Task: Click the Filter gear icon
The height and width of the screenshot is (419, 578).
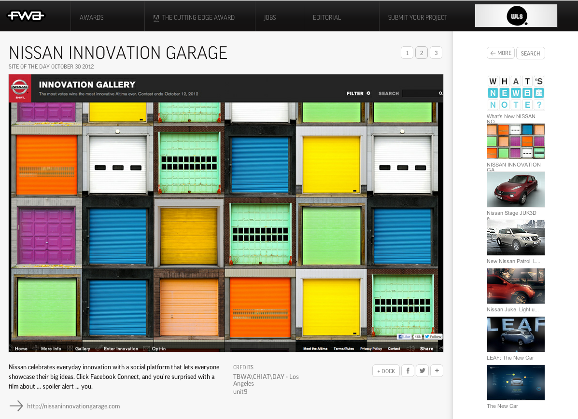Action: 368,93
